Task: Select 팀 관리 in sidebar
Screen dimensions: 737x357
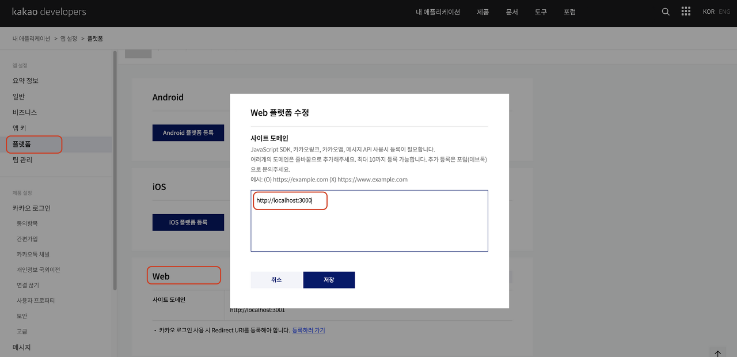Action: point(22,160)
